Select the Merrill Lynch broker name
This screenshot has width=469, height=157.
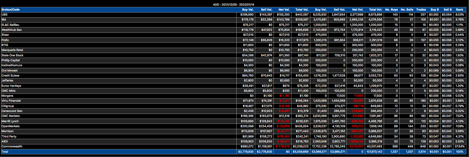pos(10,121)
